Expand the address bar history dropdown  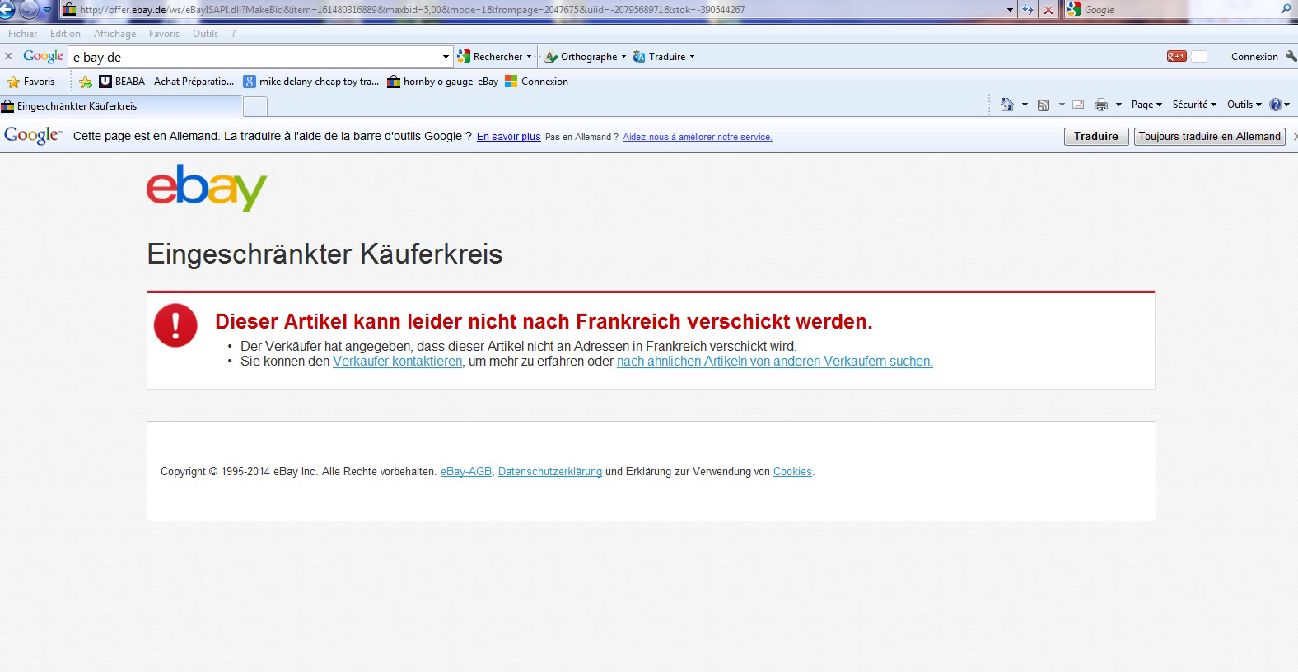(1011, 10)
